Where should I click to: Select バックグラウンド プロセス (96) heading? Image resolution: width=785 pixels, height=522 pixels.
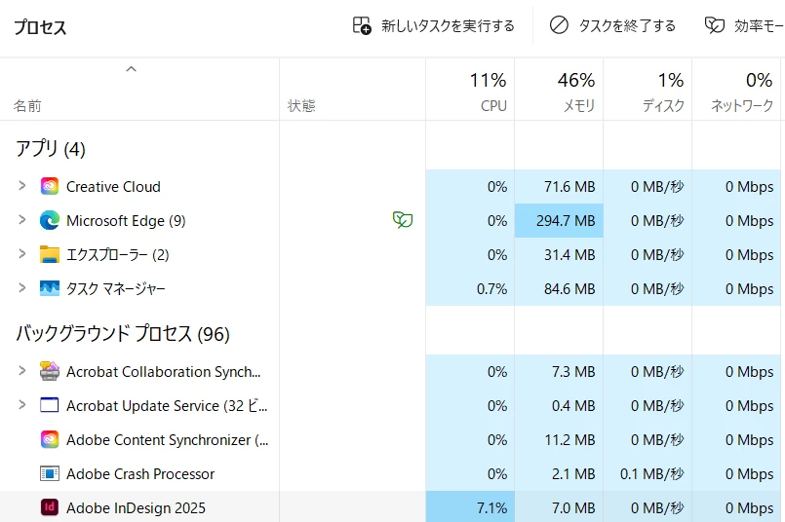pos(123,333)
